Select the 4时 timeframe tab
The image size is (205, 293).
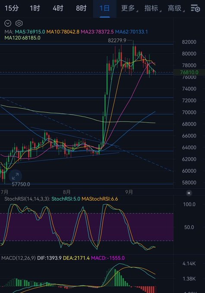tap(58, 8)
